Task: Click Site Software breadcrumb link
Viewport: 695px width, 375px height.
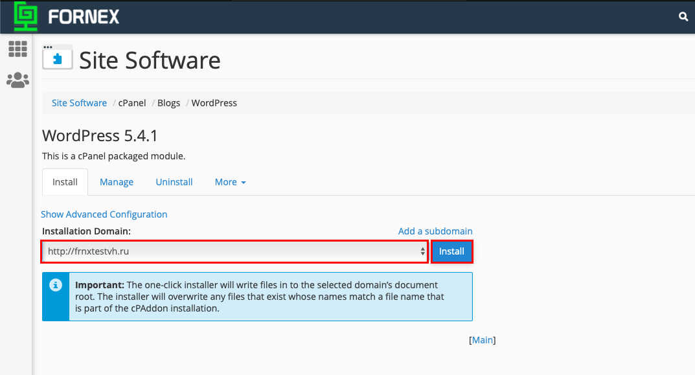Action: pos(79,103)
